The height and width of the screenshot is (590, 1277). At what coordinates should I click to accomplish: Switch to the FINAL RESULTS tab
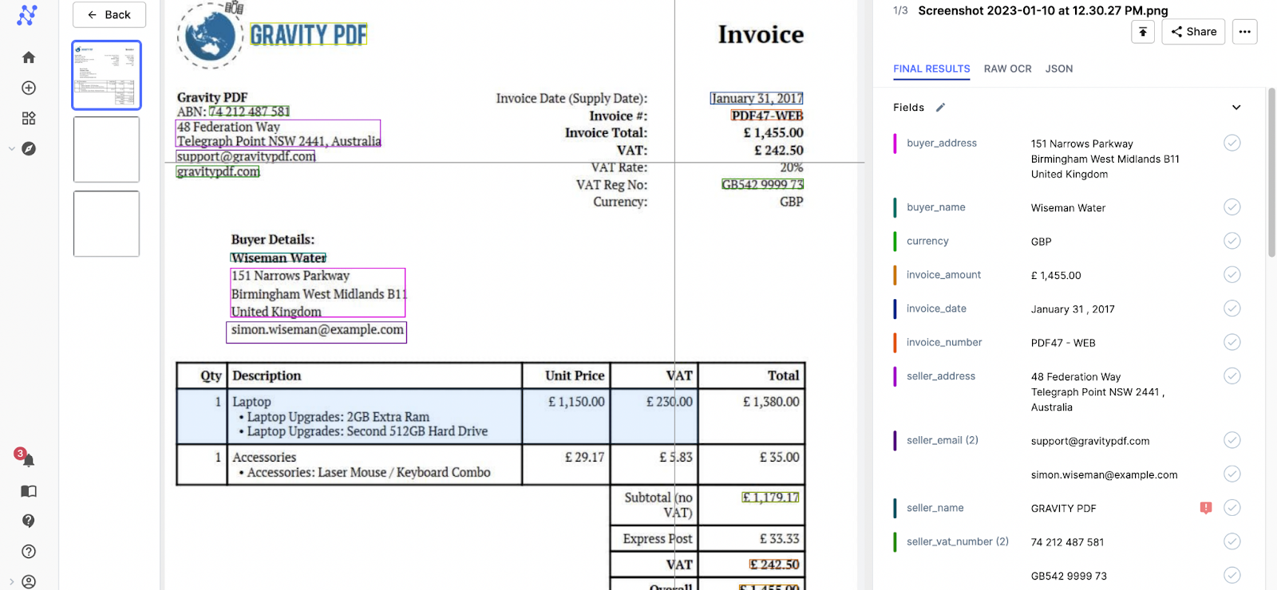931,69
